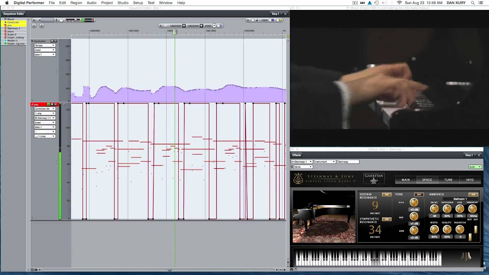Click the Garritan logo in the plug-in
Viewport: 489px width, 275px height.
click(374, 178)
